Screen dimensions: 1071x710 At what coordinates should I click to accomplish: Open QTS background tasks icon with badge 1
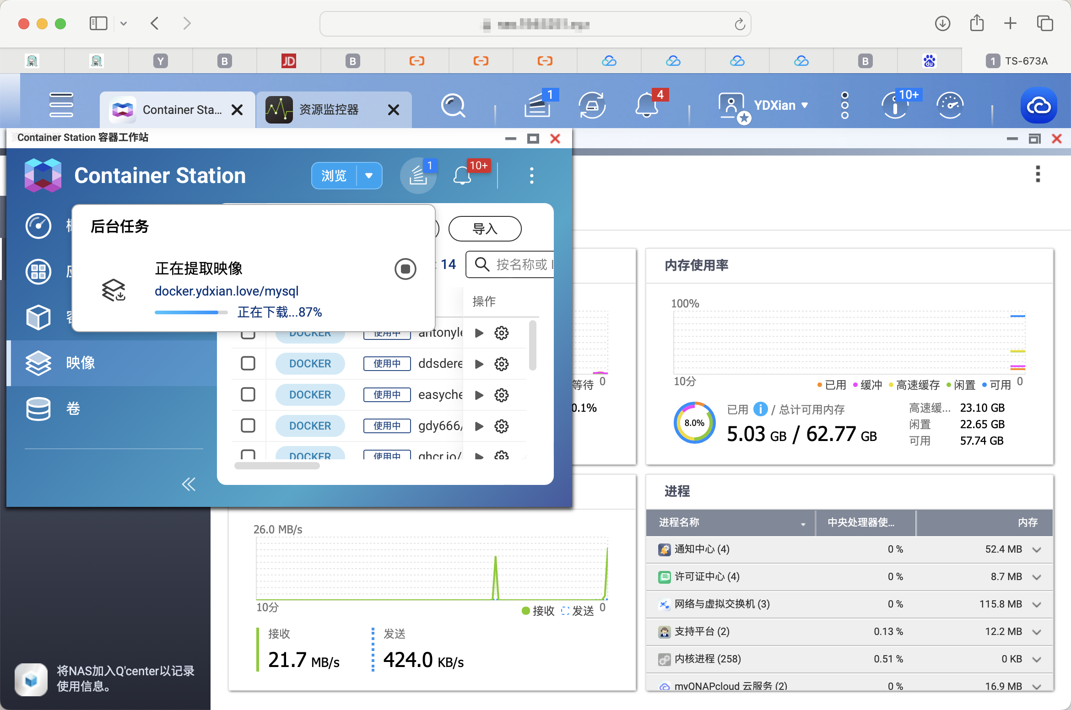tap(538, 105)
